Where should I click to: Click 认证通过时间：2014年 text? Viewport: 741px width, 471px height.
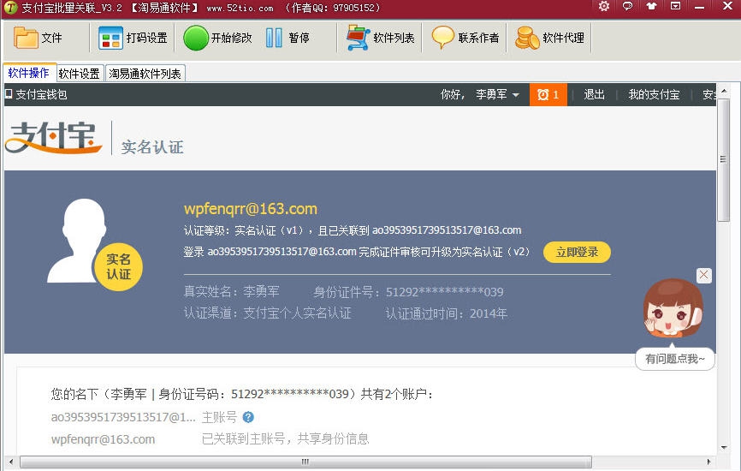point(446,313)
